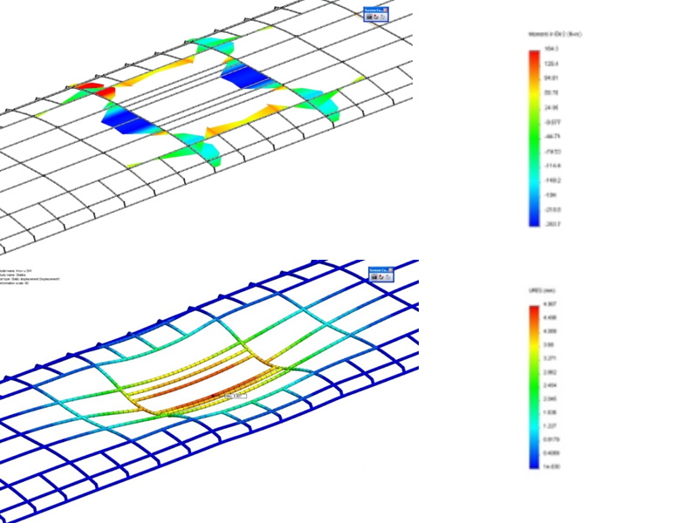Click the bottom Screen Capture toolbar title bar
This screenshot has width=698, height=523.
[377, 270]
